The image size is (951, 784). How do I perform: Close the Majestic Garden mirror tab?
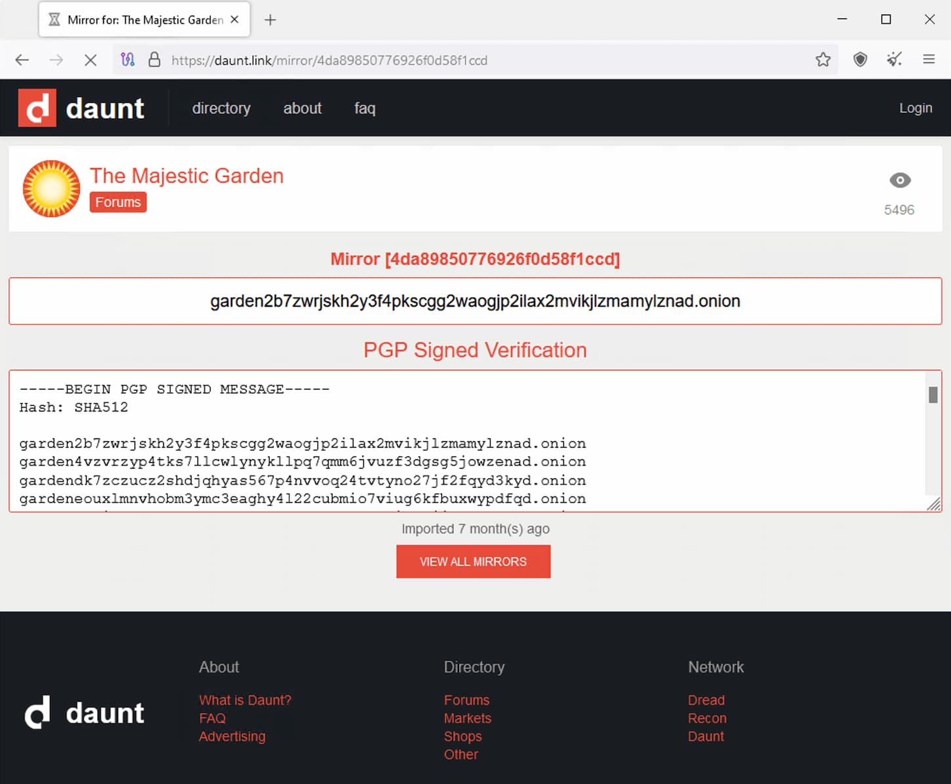pyautogui.click(x=235, y=20)
